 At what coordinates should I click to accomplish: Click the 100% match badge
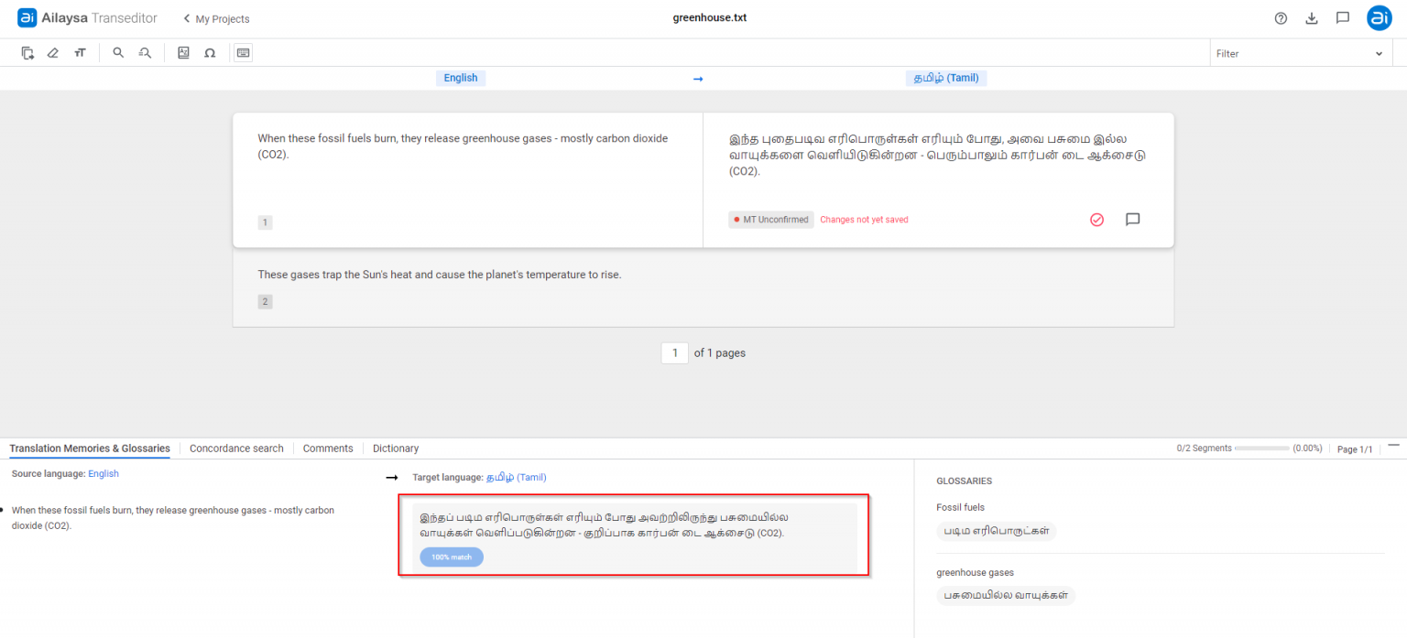(x=451, y=556)
